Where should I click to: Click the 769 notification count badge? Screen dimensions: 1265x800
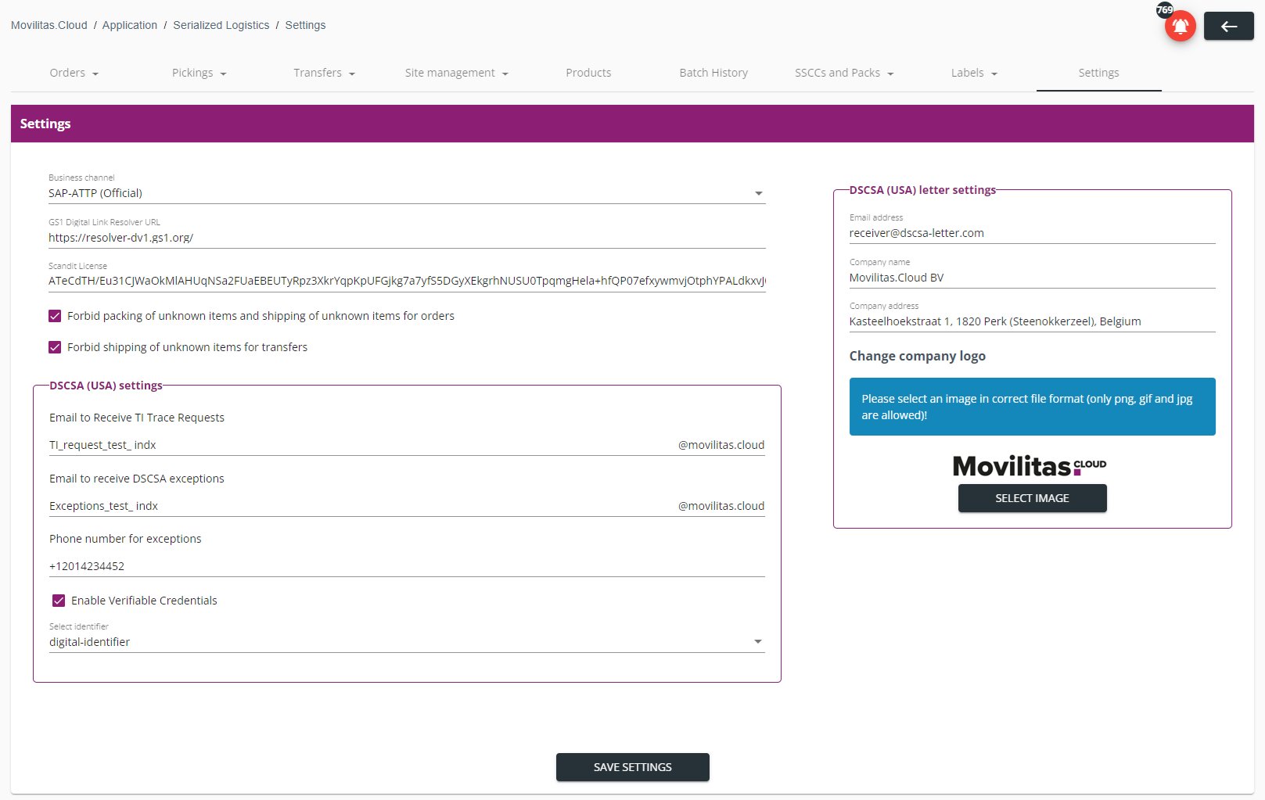1165,10
